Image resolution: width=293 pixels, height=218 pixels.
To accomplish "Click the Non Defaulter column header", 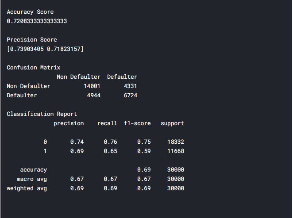I will (x=78, y=77).
